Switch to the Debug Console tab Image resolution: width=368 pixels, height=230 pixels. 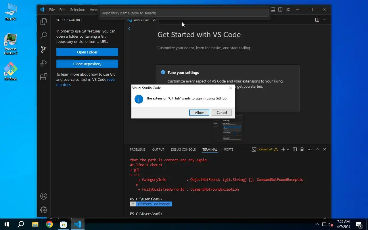click(183, 149)
